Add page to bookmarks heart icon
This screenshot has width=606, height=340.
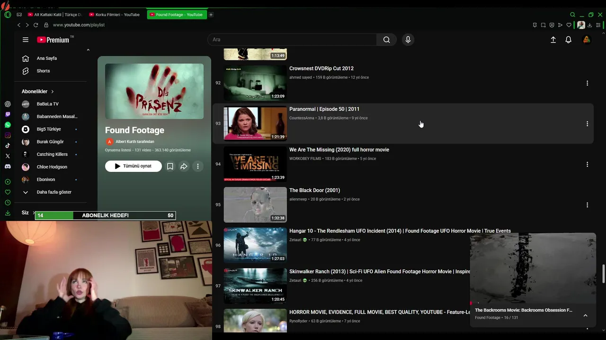pos(569,25)
